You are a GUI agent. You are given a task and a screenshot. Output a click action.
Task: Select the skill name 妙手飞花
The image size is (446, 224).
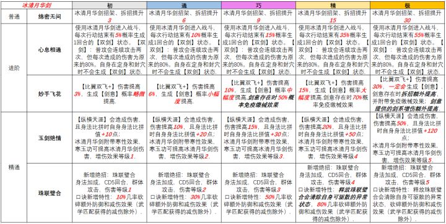(49, 93)
